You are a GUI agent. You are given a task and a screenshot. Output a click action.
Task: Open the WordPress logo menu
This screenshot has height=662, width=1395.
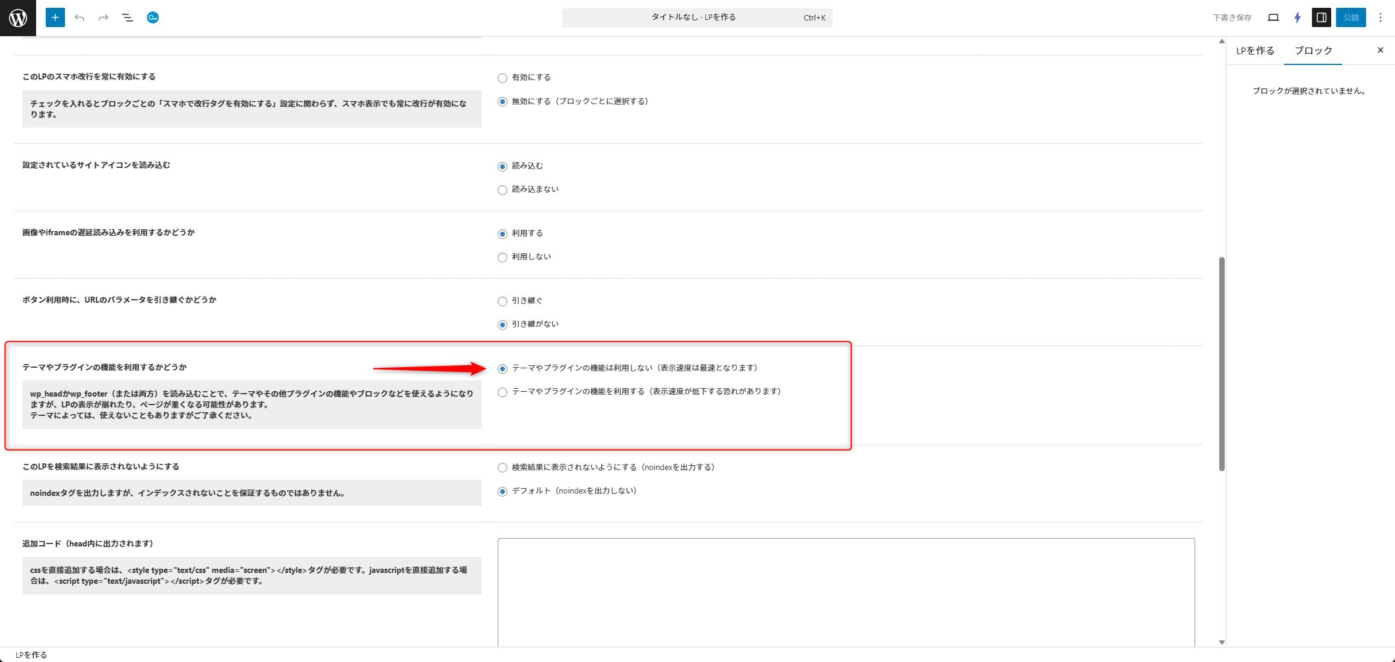18,18
